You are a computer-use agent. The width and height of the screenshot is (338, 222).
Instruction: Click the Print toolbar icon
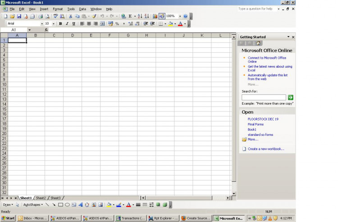(x=40, y=16)
